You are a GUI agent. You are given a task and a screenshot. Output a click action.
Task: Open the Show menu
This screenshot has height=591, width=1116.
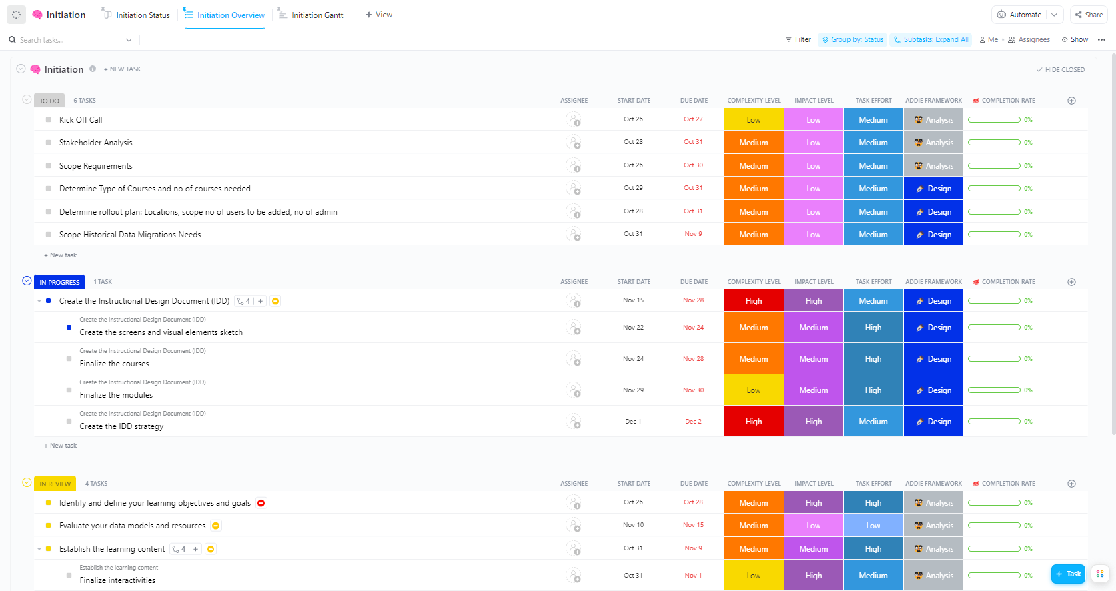coord(1075,40)
